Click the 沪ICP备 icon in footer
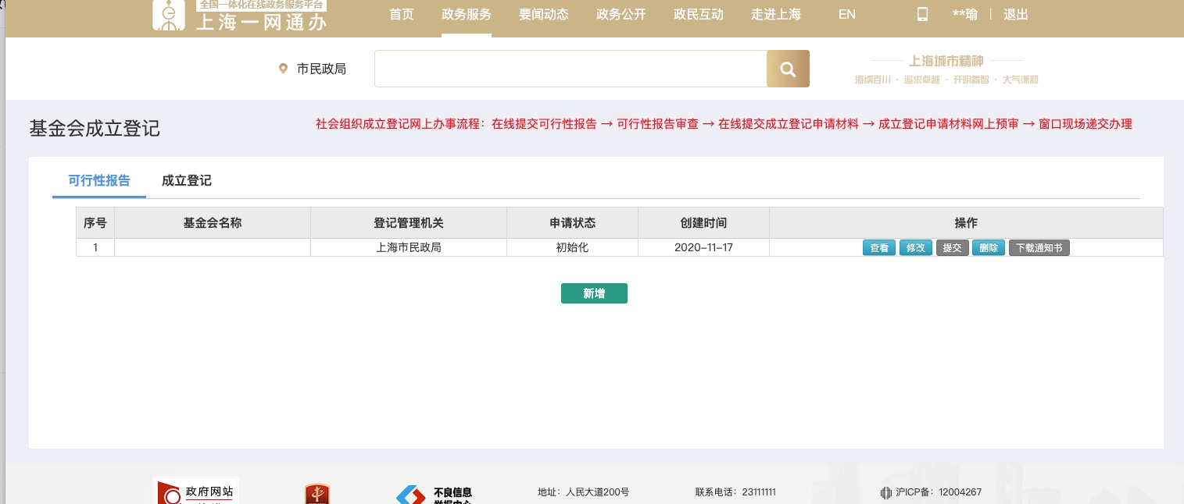The height and width of the screenshot is (504, 1184). (x=885, y=492)
